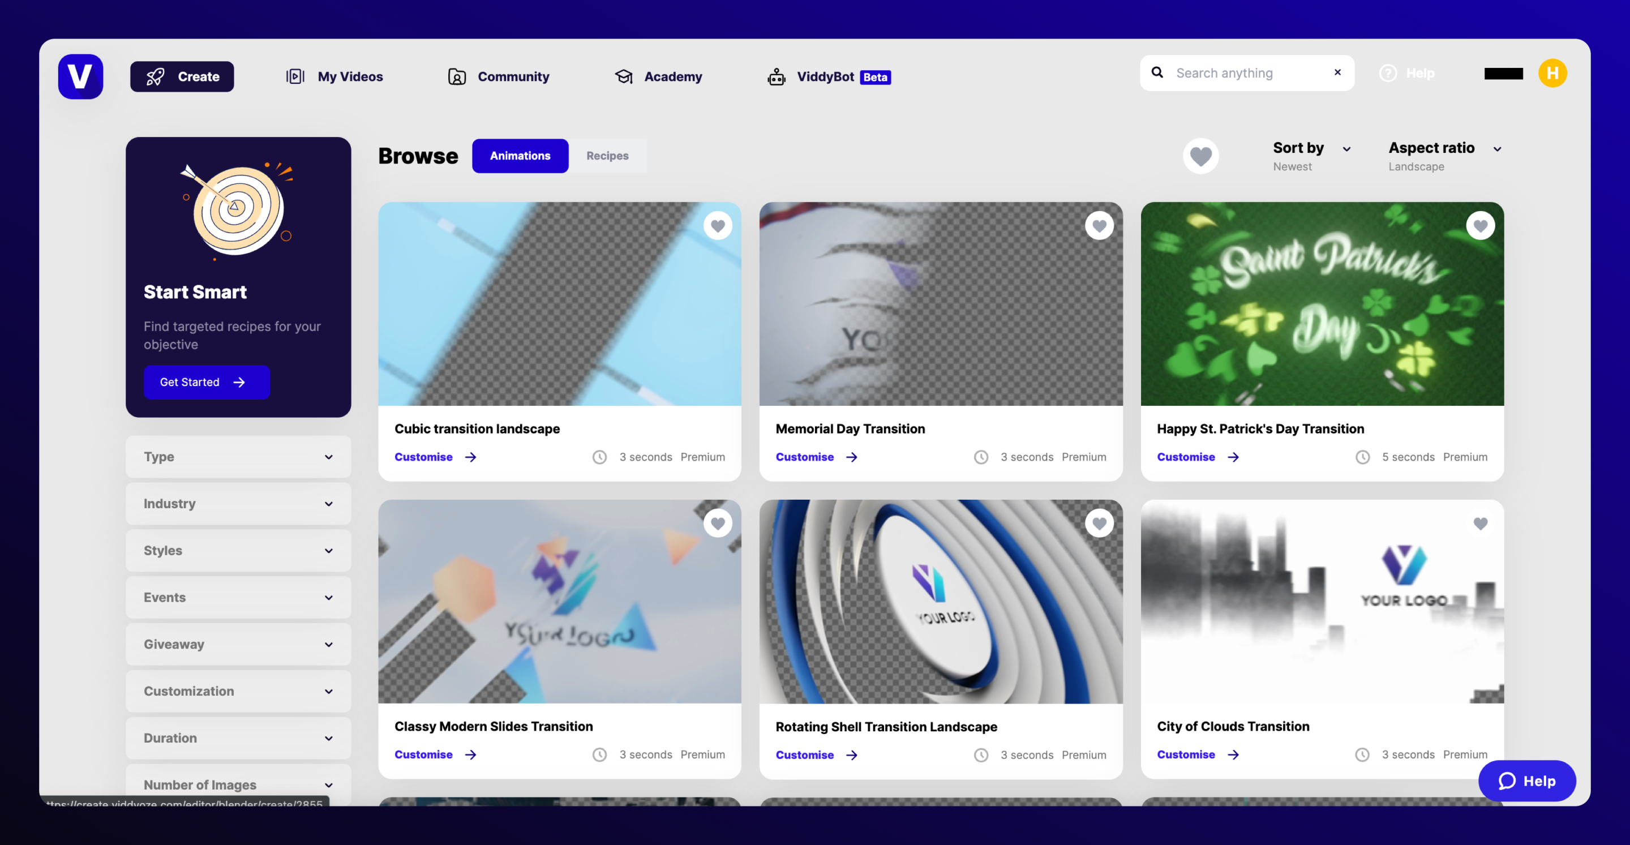Expand the Number of Images filter
The image size is (1630, 845).
pyautogui.click(x=238, y=784)
